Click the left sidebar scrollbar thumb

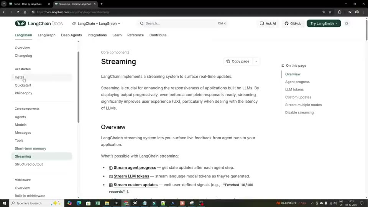[x=78, y=87]
